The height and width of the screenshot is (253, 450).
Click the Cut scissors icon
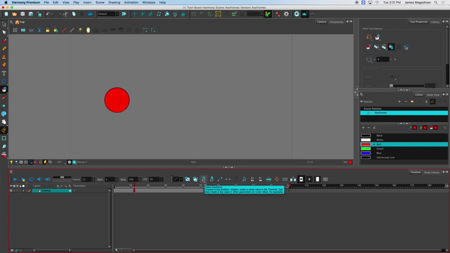[x=65, y=14]
